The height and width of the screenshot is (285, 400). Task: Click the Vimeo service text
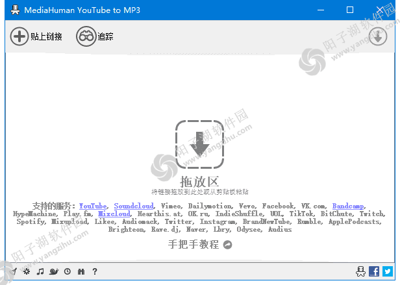click(171, 206)
